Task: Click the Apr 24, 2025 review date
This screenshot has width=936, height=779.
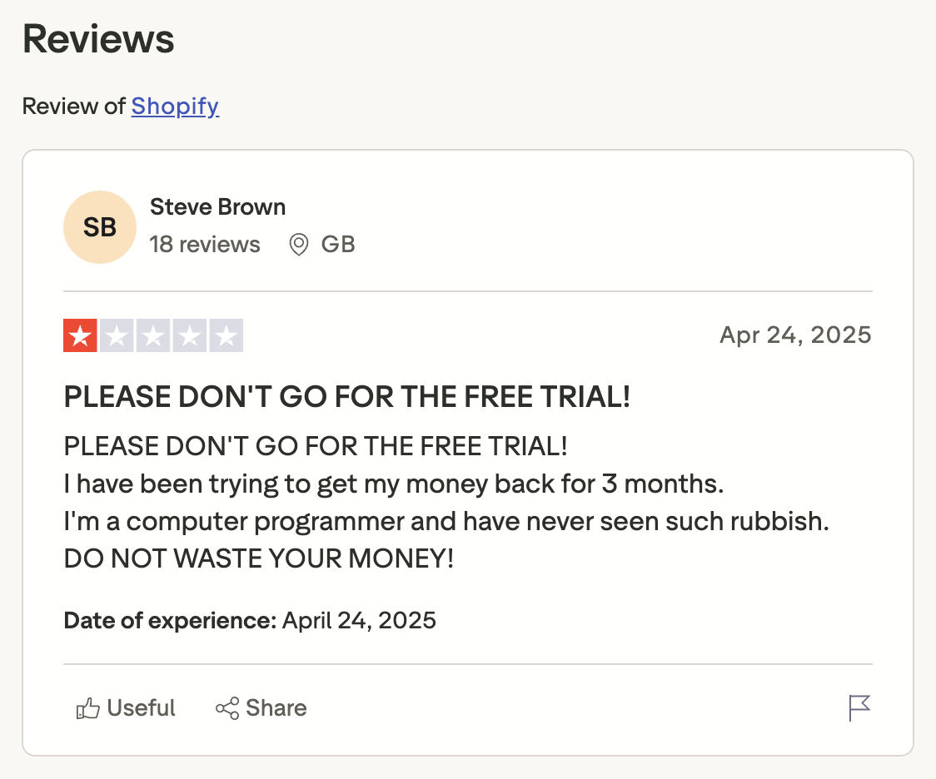Action: click(x=795, y=335)
